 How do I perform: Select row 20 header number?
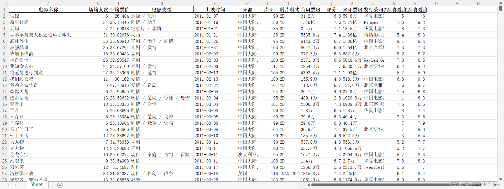pyautogui.click(x=4, y=129)
